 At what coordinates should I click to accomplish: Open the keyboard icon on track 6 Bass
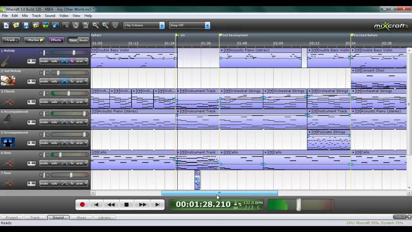(31, 163)
